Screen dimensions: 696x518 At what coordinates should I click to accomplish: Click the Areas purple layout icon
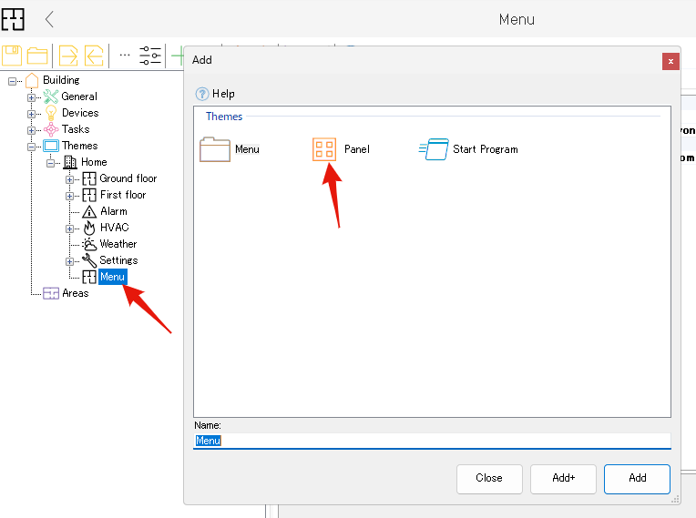tap(51, 293)
